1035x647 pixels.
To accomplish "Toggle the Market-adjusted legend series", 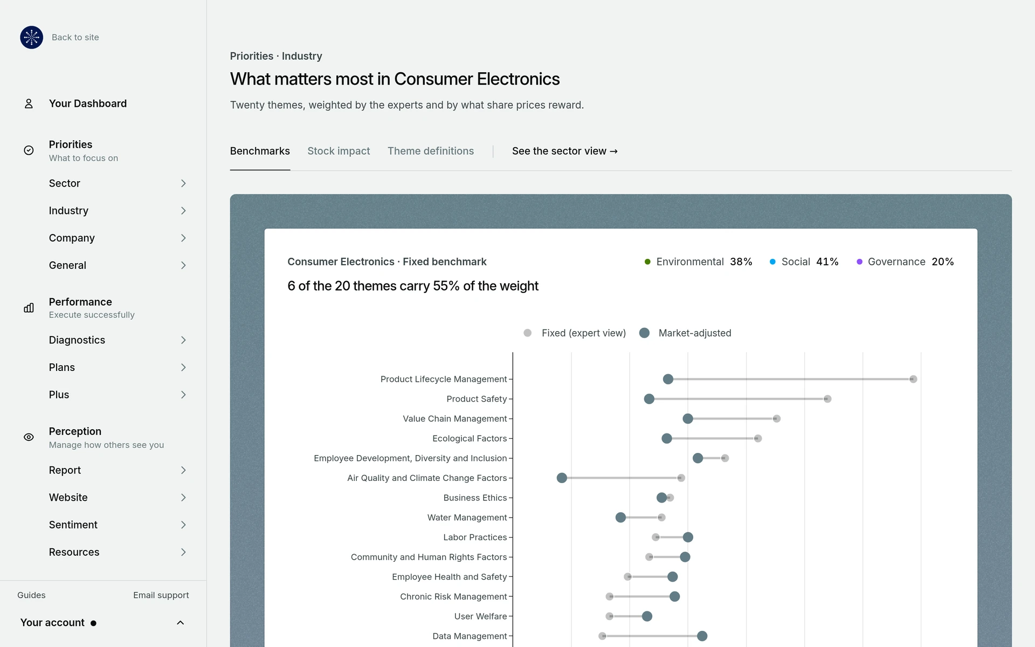I will click(685, 333).
